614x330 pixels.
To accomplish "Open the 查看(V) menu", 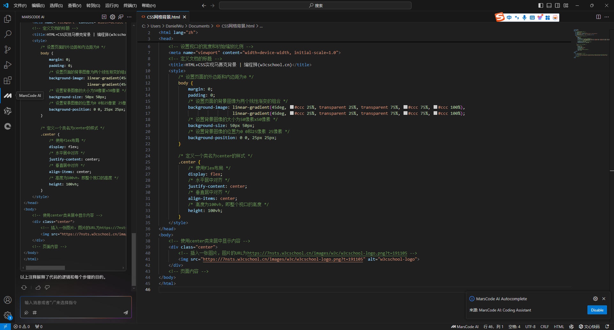I will coord(75,5).
